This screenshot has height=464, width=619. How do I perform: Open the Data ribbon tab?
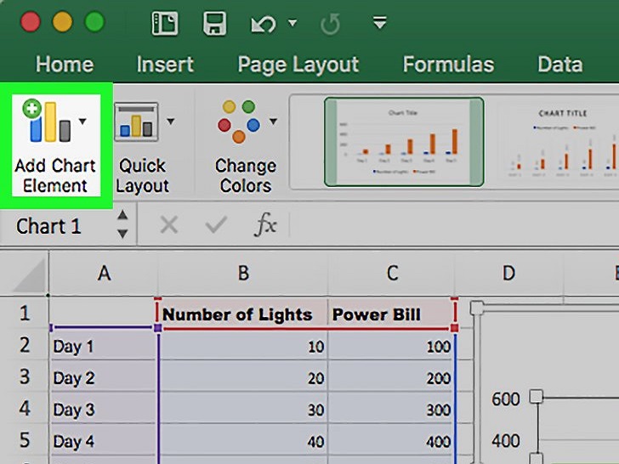tap(560, 65)
